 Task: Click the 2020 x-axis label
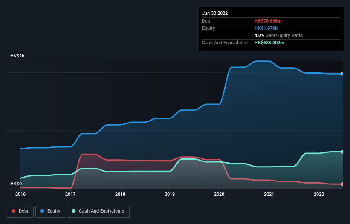(219, 194)
